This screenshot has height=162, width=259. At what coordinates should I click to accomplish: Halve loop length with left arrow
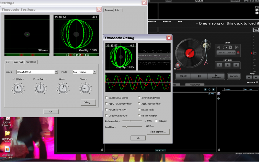[219, 47]
